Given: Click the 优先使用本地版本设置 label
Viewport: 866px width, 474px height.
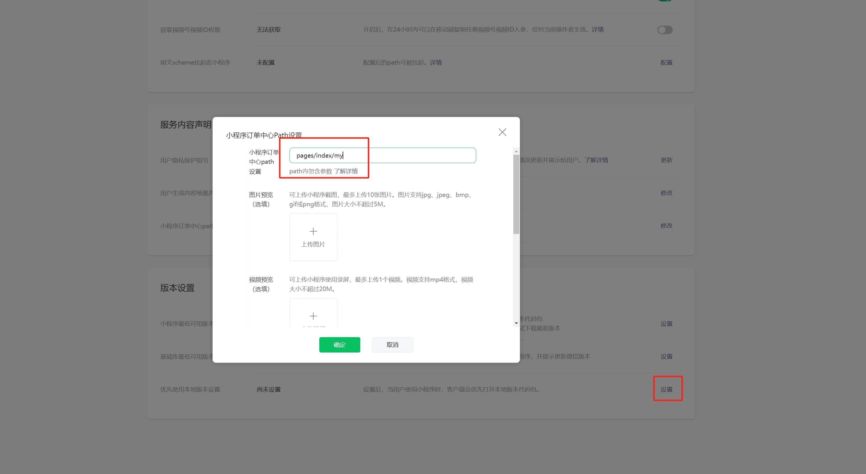Looking at the screenshot, I should (x=190, y=389).
